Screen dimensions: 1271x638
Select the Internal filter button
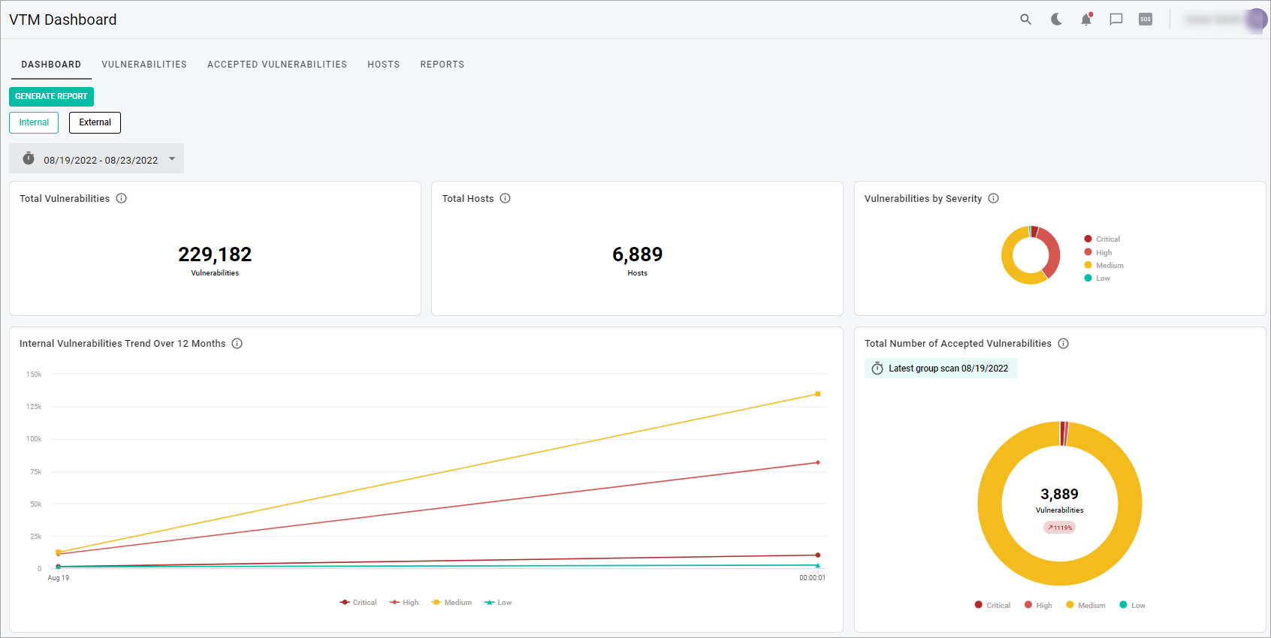[34, 122]
